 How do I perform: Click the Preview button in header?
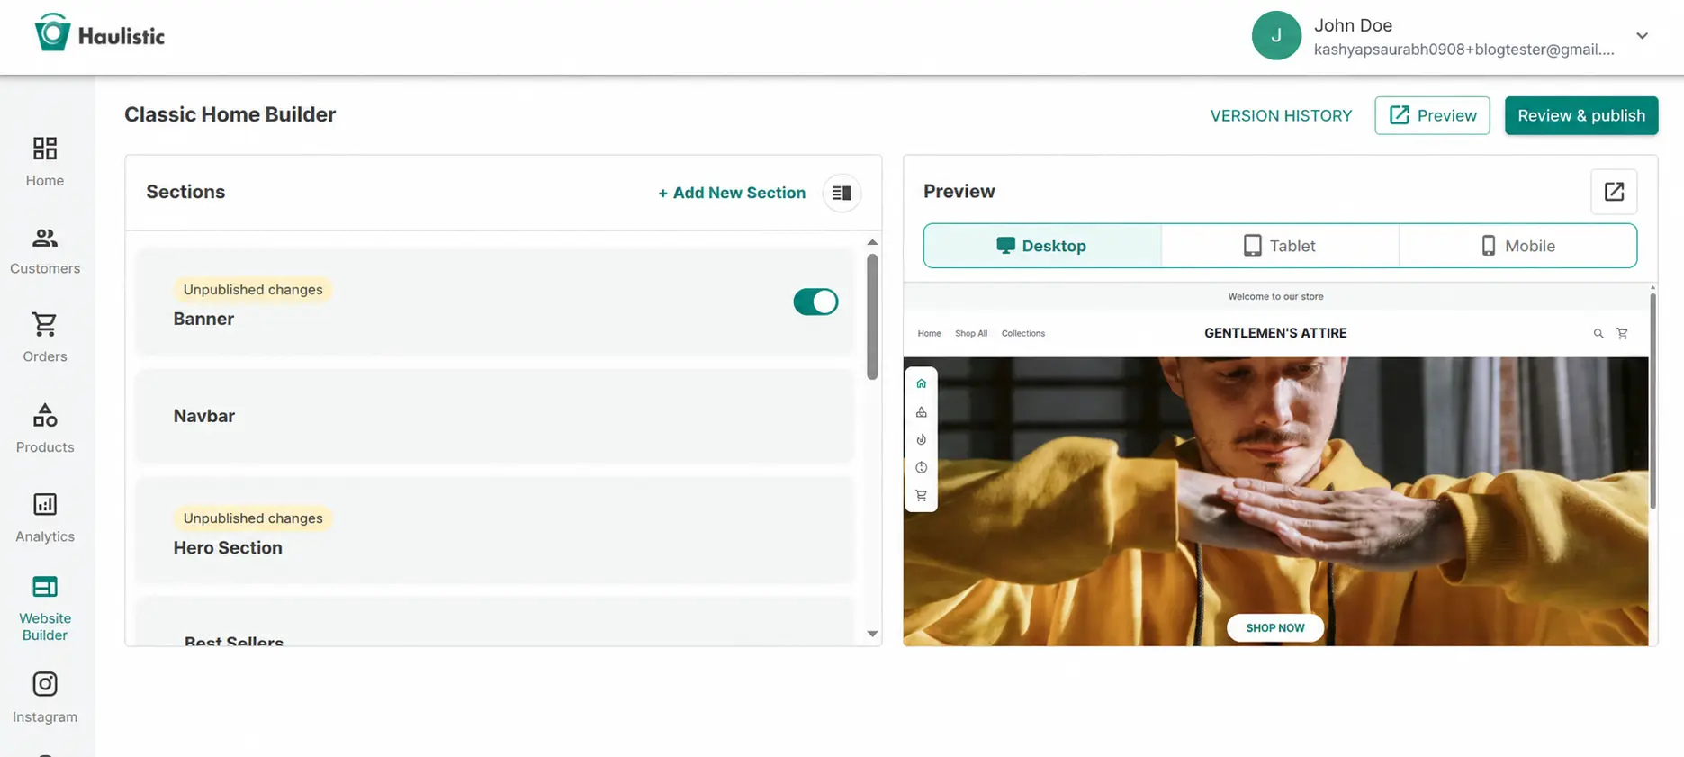tap(1432, 115)
